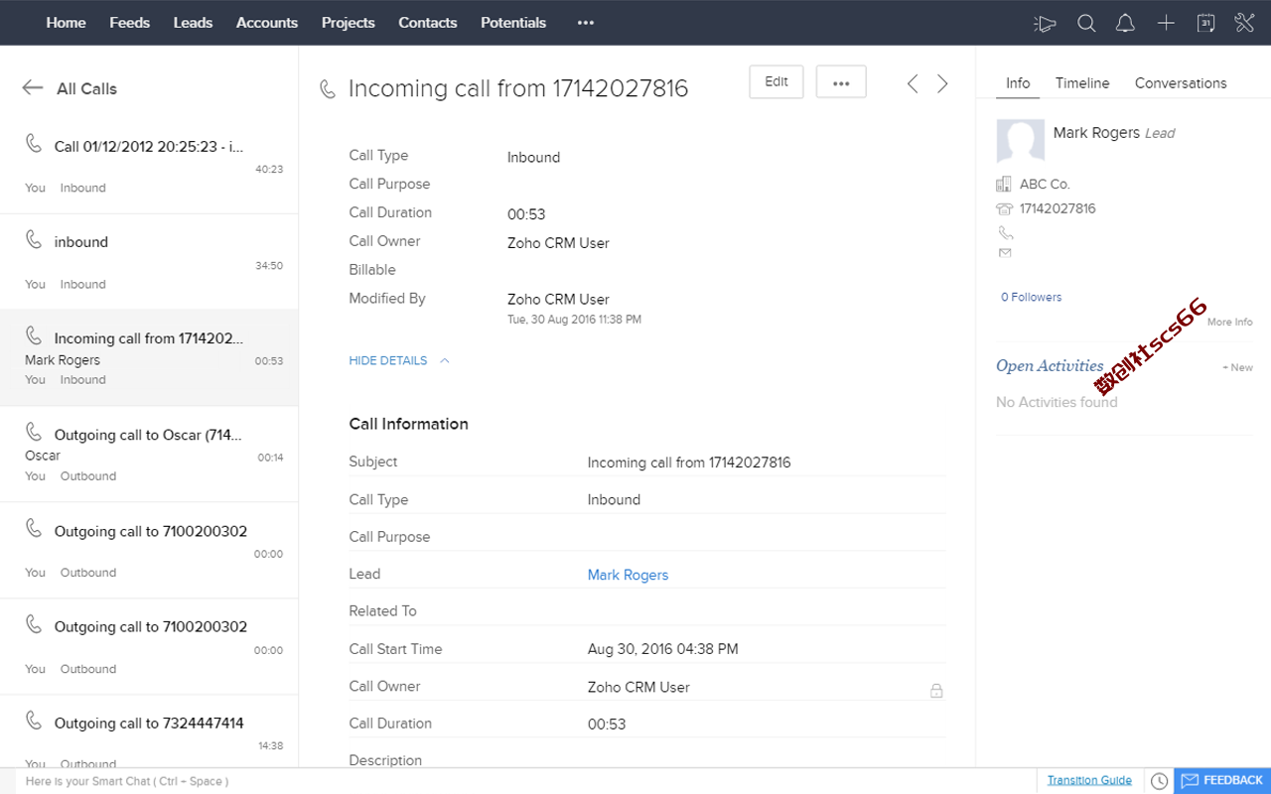Click Mark Rogers name in Info panel
The width and height of the screenshot is (1271, 794).
1096,133
